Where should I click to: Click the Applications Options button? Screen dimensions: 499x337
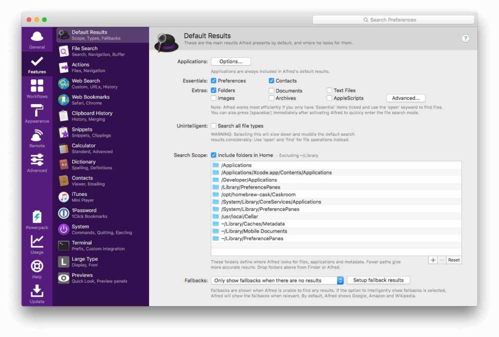(230, 61)
